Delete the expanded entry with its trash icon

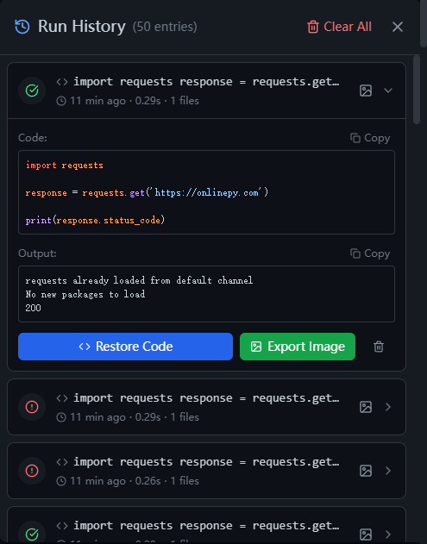click(379, 347)
